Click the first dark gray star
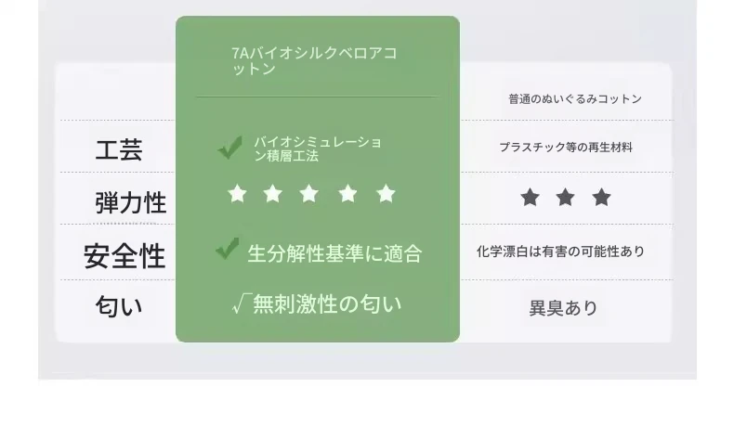This screenshot has height=439, width=734. 530,198
